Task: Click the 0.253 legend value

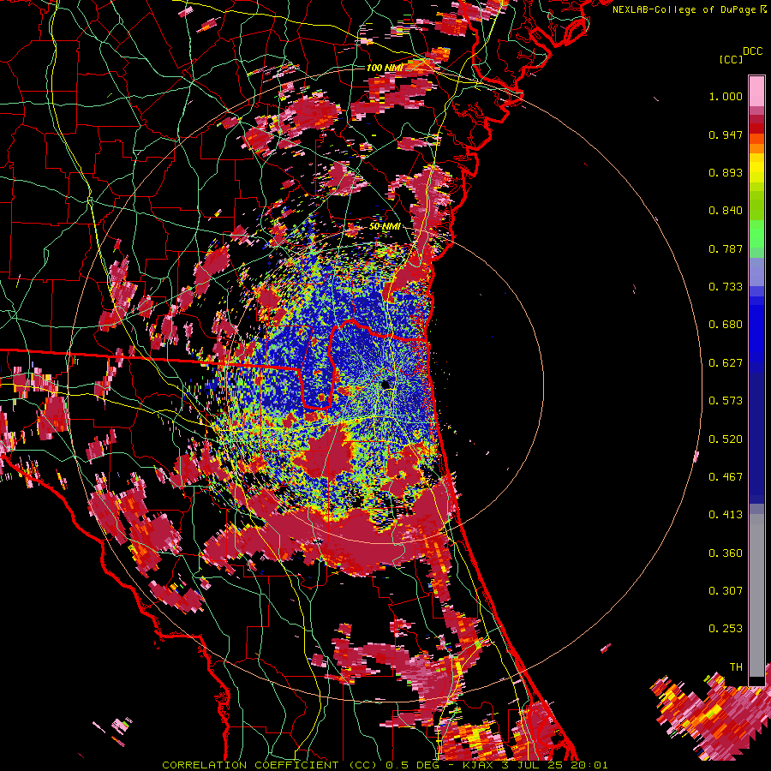Action: 726,629
